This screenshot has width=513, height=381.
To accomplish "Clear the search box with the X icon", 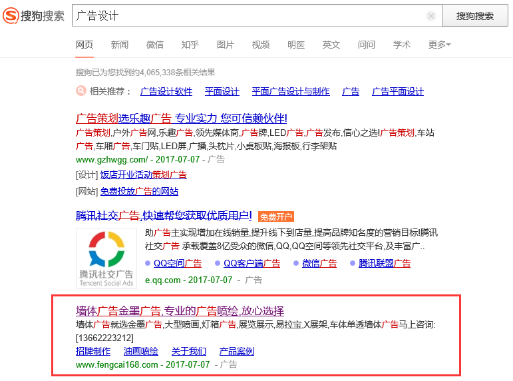I will pyautogui.click(x=431, y=16).
